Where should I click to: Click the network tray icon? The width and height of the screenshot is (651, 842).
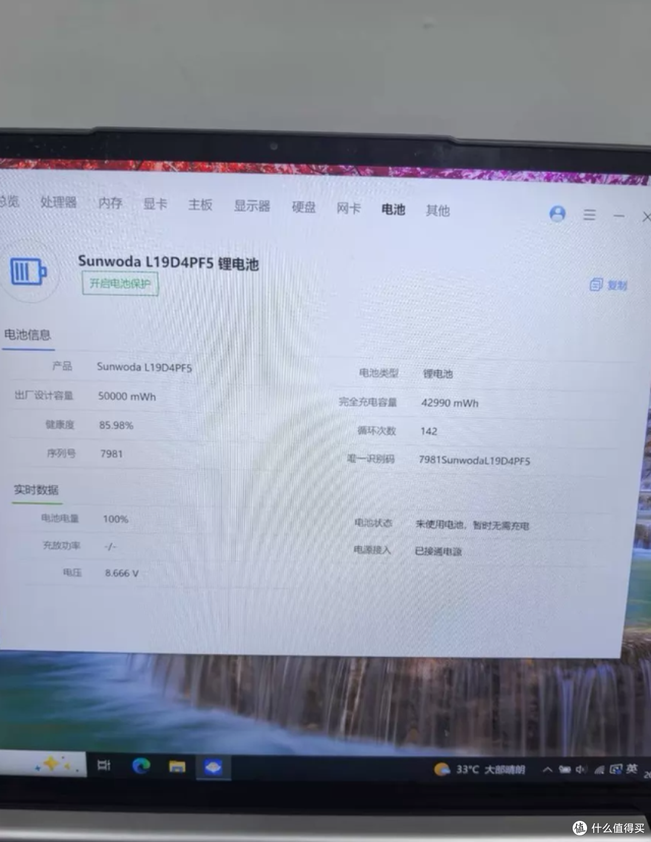click(x=599, y=770)
